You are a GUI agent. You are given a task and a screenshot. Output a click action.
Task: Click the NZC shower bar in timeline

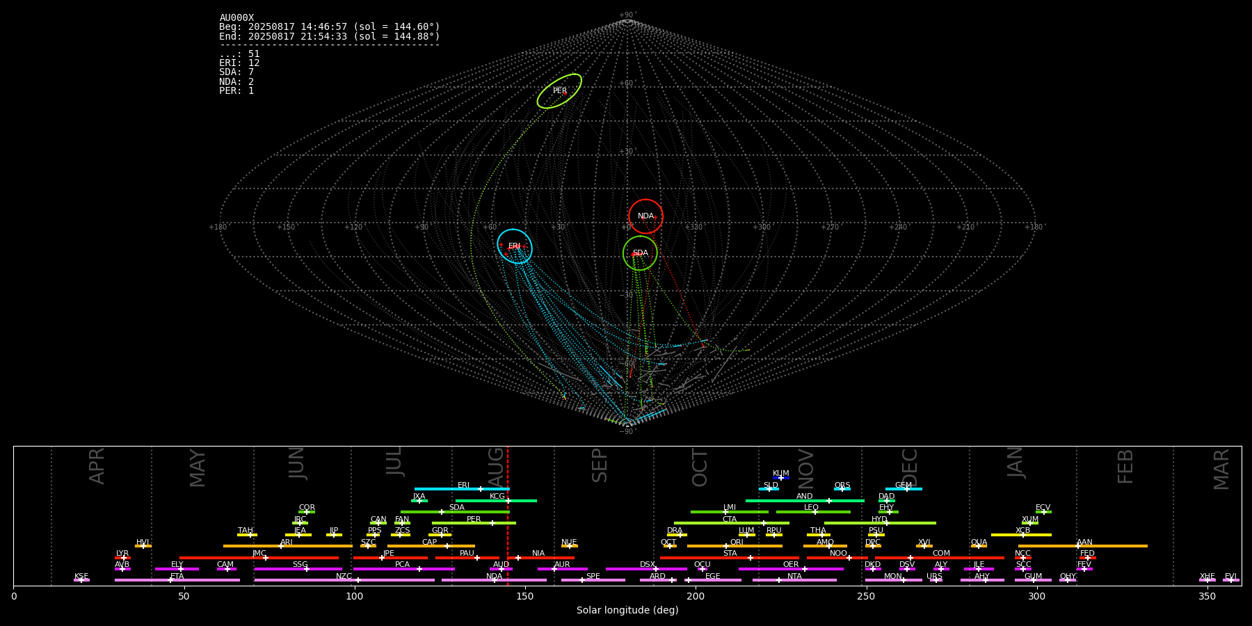tap(344, 580)
